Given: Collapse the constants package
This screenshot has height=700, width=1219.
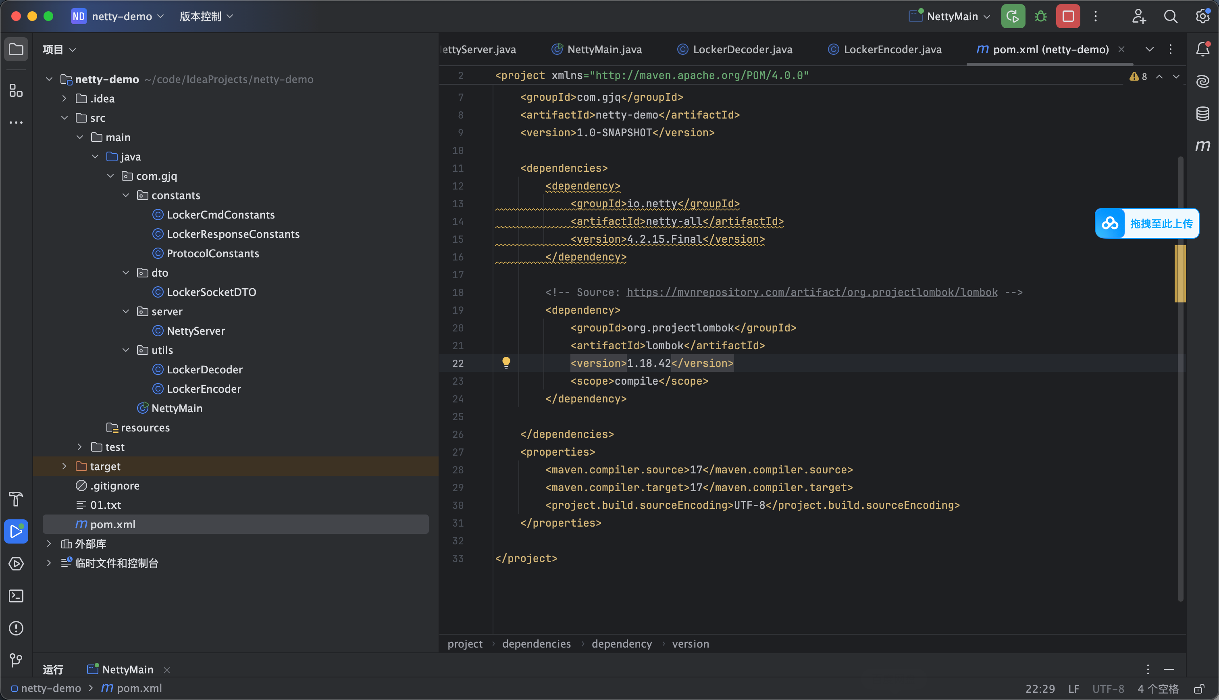Looking at the screenshot, I should [126, 195].
